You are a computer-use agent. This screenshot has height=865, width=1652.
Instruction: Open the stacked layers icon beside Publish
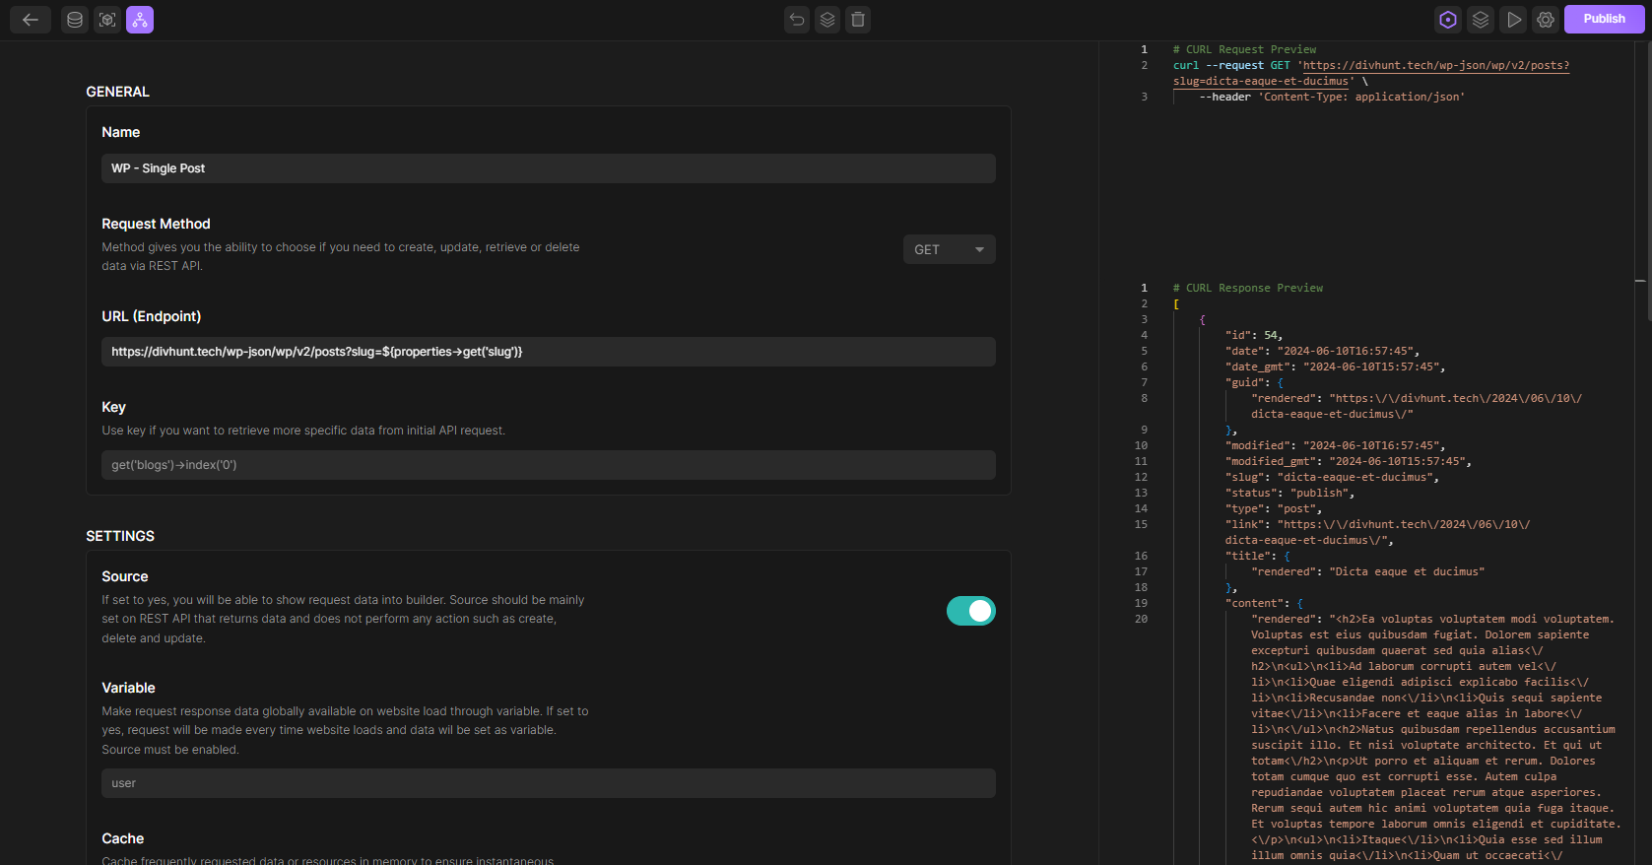[1481, 20]
